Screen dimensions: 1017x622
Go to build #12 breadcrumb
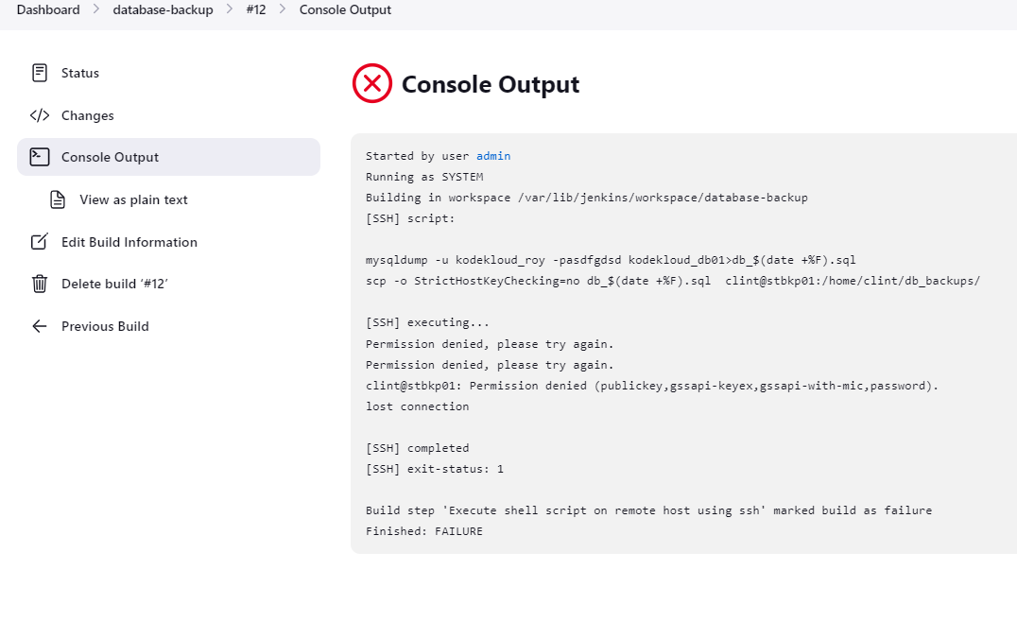pyautogui.click(x=256, y=9)
